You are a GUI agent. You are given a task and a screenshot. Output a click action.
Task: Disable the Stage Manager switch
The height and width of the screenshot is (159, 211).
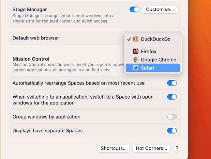pyautogui.click(x=134, y=9)
